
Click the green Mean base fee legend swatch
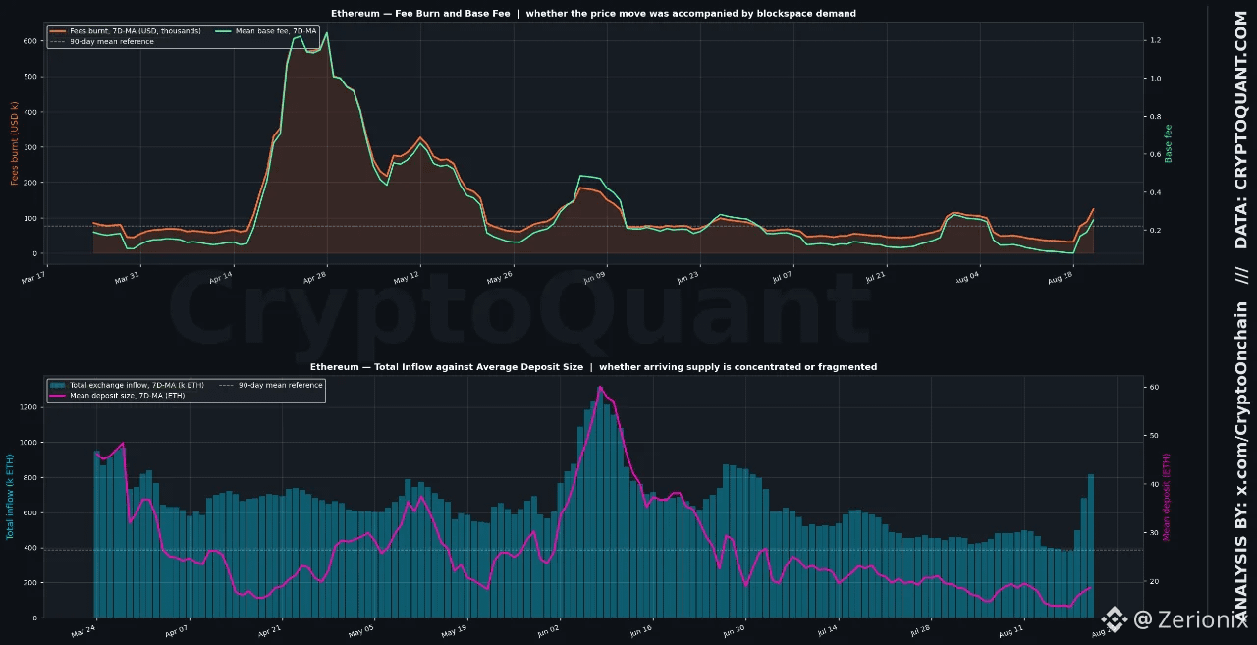[x=223, y=31]
